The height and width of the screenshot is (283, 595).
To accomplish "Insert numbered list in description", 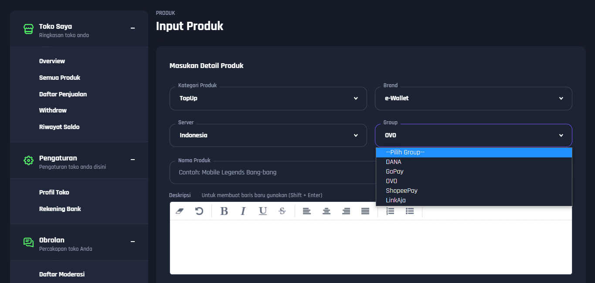I will click(391, 211).
